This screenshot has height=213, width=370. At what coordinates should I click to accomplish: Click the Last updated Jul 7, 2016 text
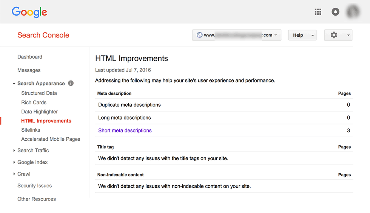(123, 70)
